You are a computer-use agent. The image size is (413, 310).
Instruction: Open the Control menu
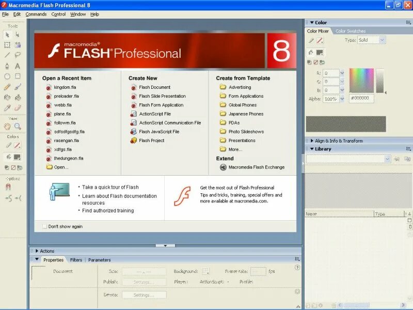click(58, 14)
